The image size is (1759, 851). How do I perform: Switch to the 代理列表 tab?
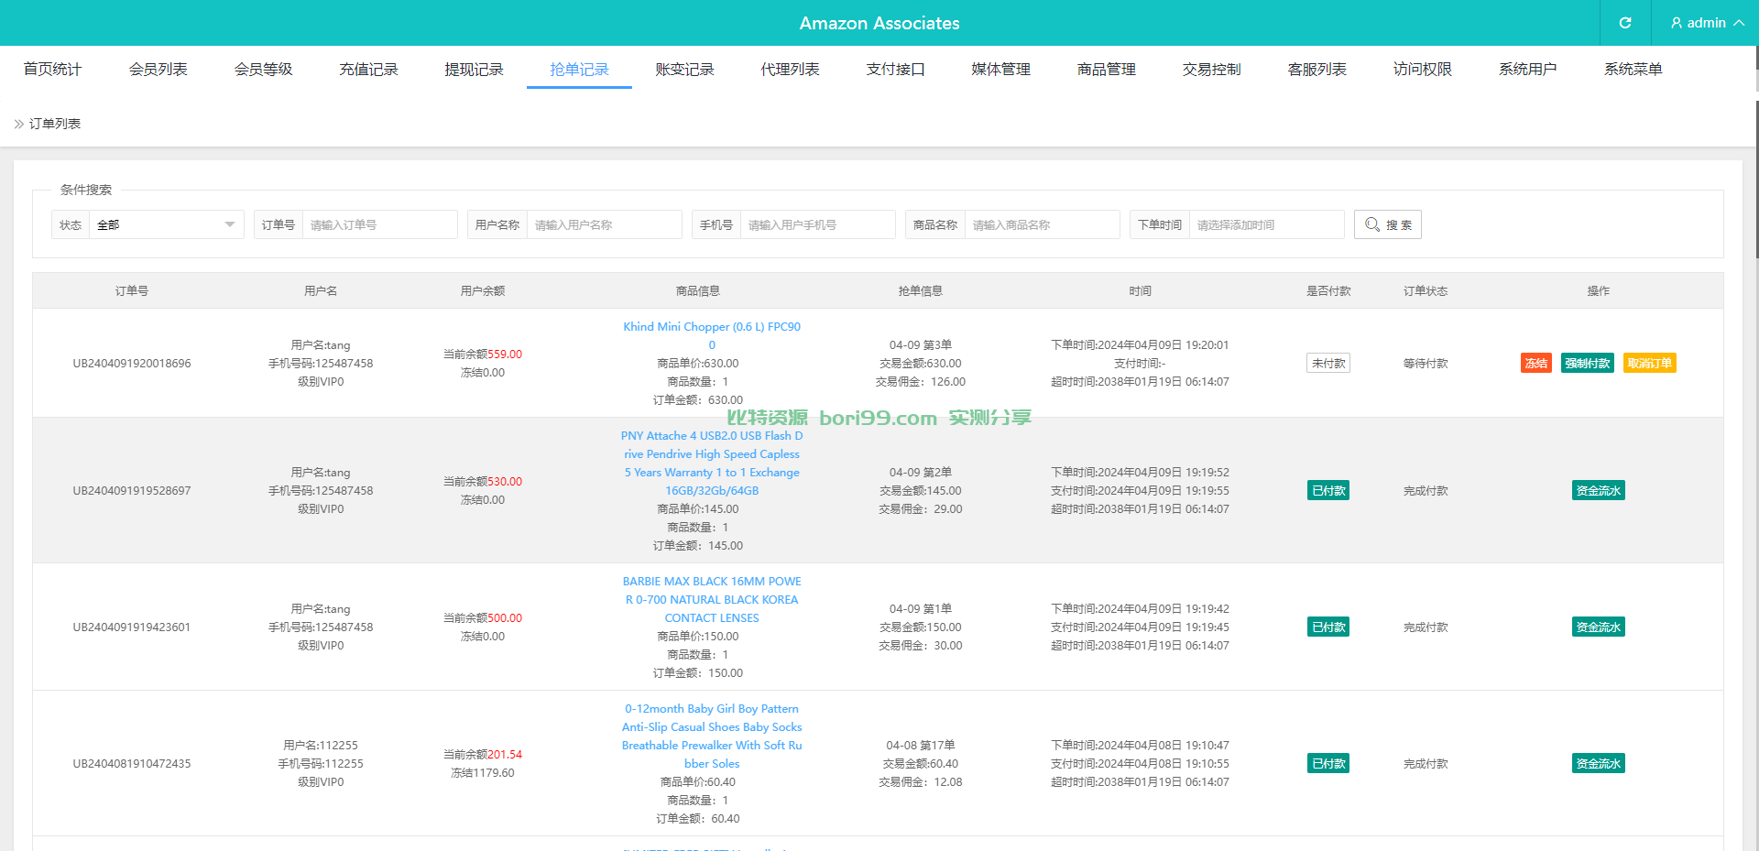pos(790,70)
